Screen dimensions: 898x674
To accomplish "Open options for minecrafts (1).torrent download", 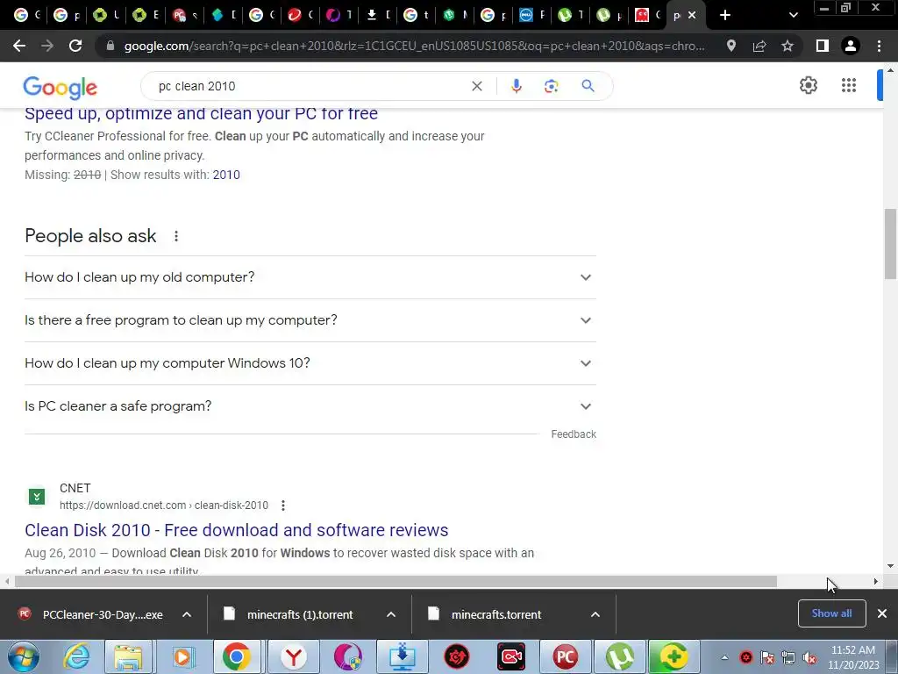I will [x=391, y=614].
